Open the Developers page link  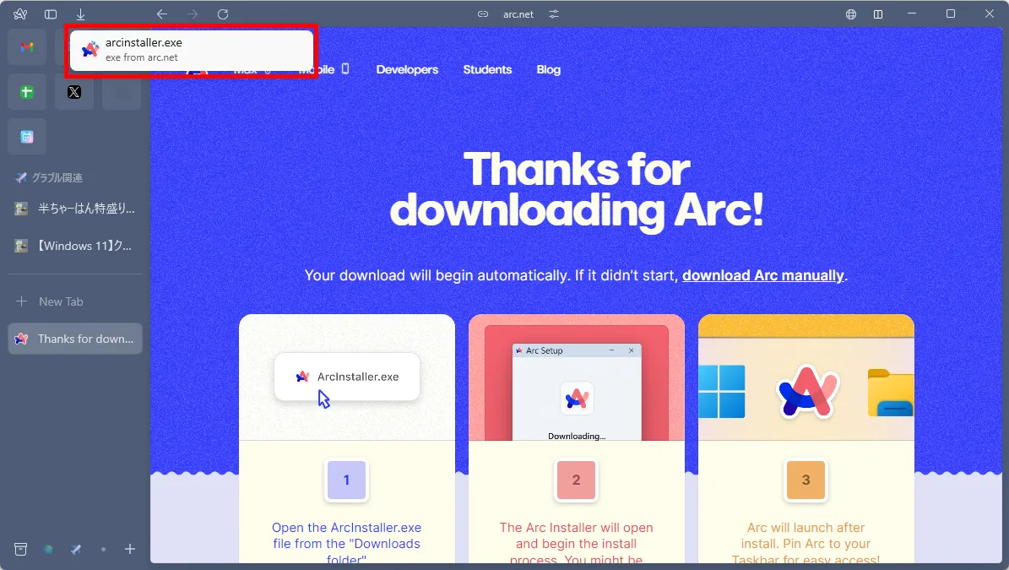pyautogui.click(x=407, y=69)
